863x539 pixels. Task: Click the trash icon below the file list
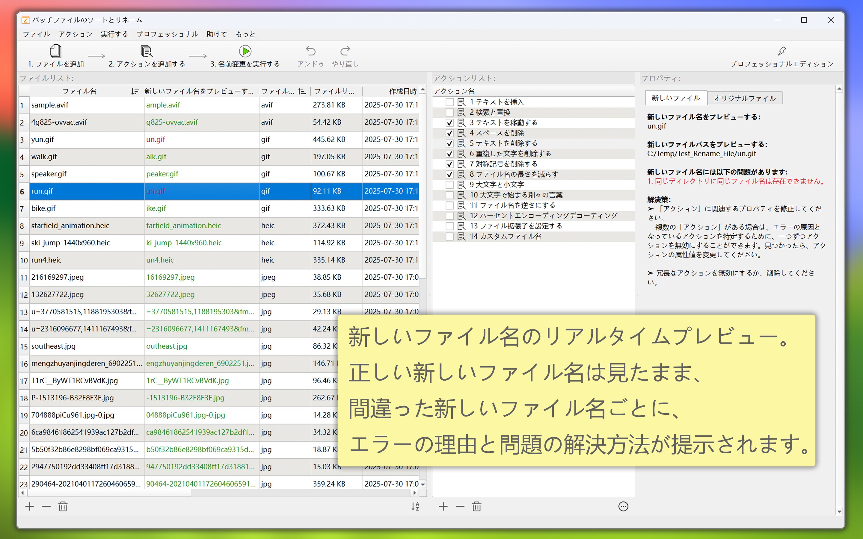(62, 507)
